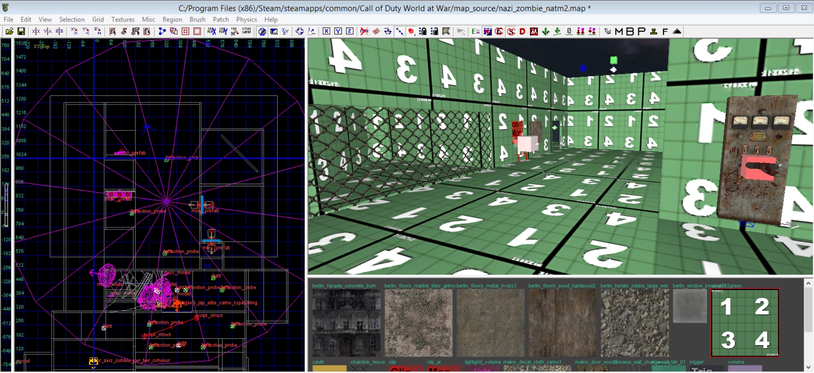
Task: Click texture browser scrollbar up arrow
Action: 808,283
